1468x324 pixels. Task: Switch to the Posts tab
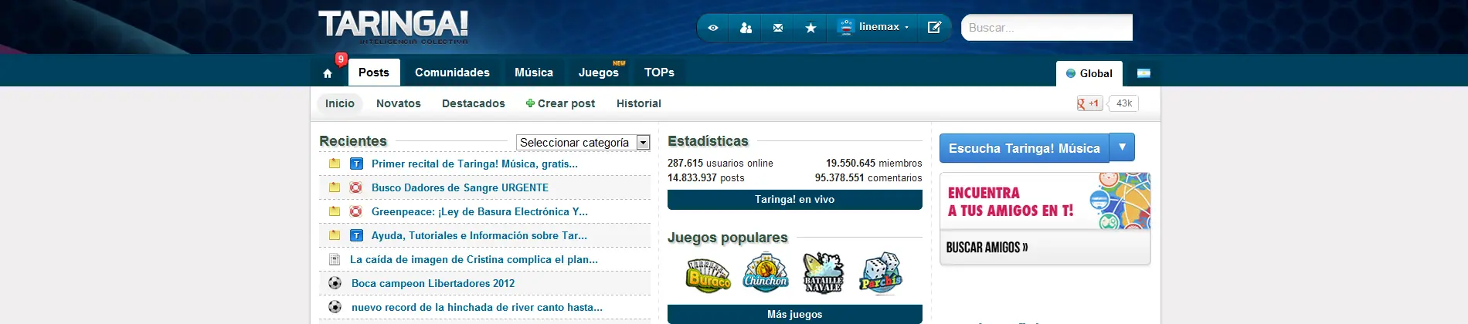pos(374,73)
